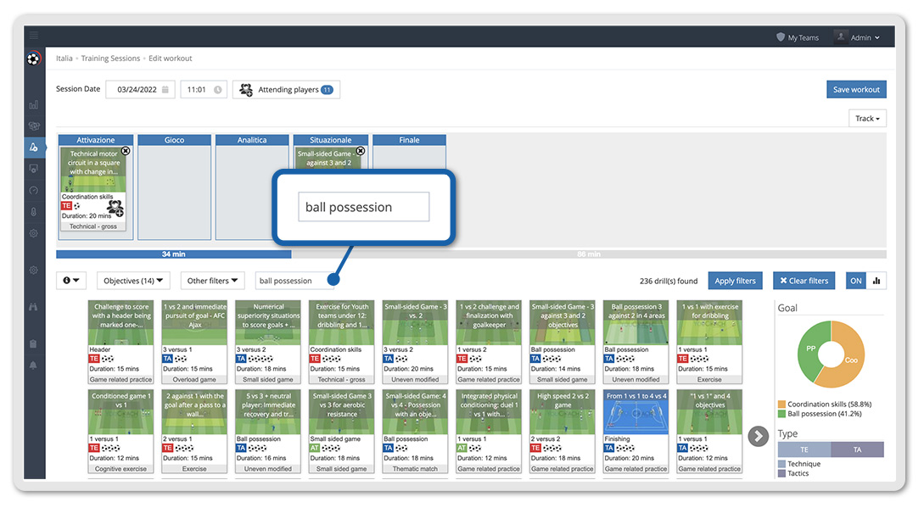924x508 pixels.
Task: Select the Numerical superiority situations drill
Action: pyautogui.click(x=268, y=342)
